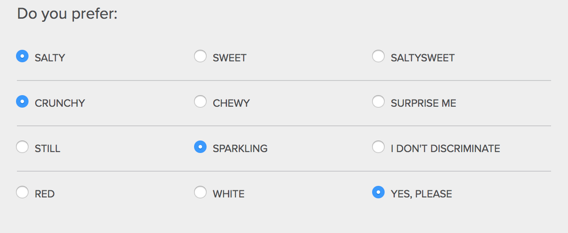Screen dimensions: 568x233
Task: Click the "Do you prefer:" heading
Action: click(x=67, y=14)
